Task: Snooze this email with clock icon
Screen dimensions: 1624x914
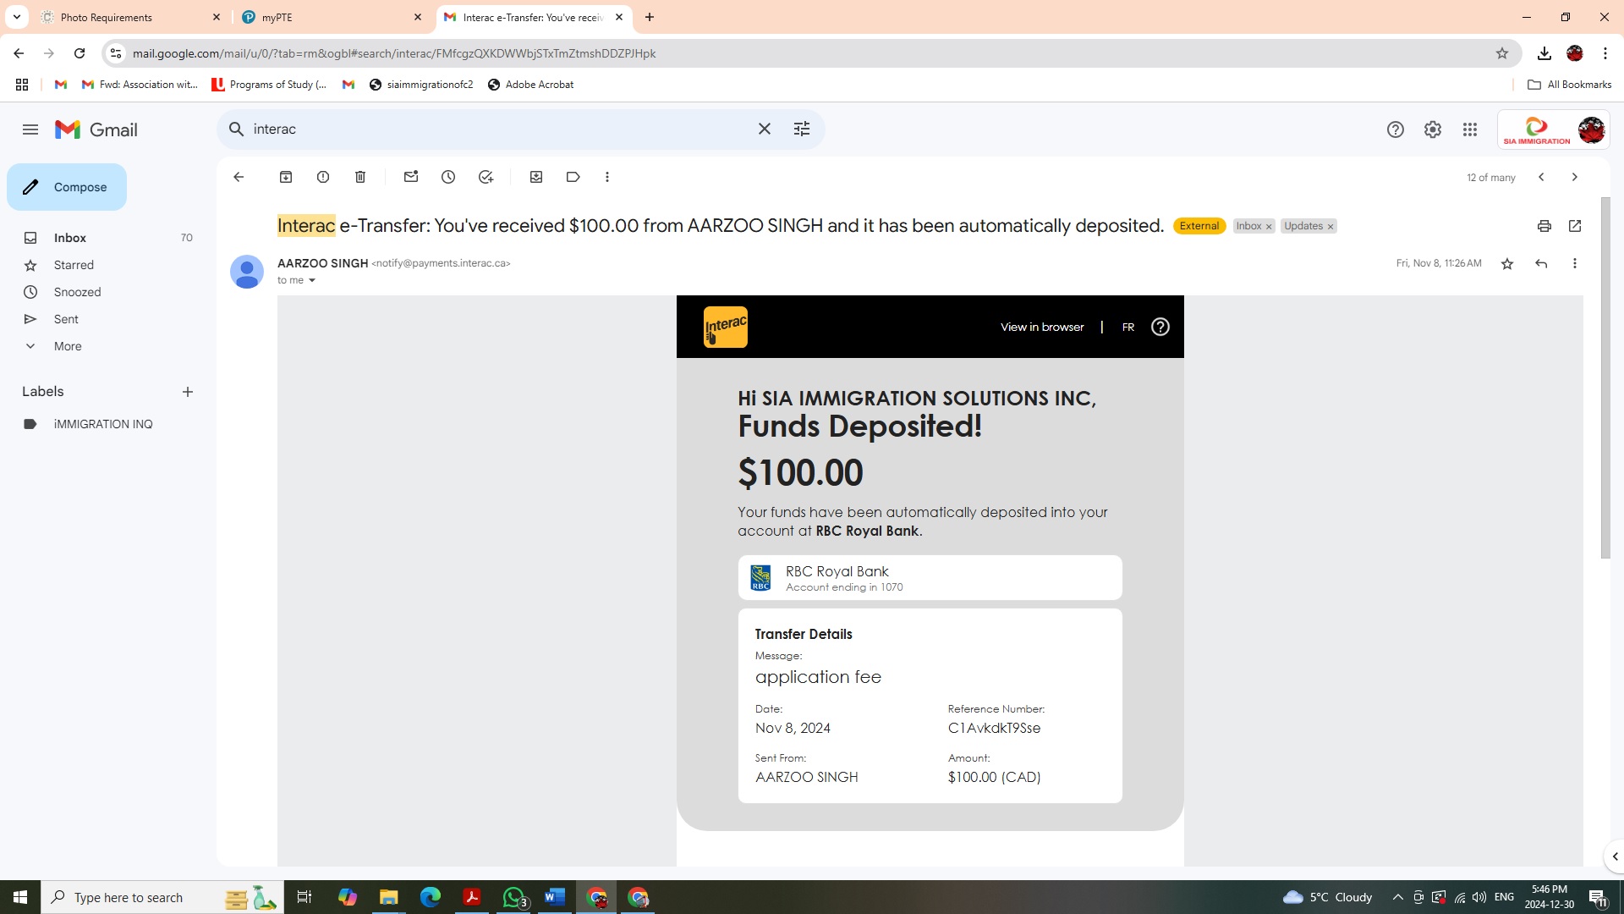Action: 448,177
